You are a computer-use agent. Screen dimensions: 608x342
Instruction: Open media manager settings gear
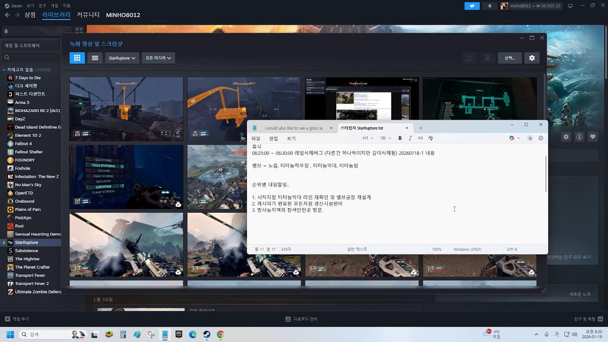click(532, 58)
